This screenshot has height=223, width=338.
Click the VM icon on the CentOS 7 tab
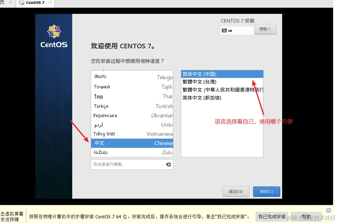click(x=22, y=2)
